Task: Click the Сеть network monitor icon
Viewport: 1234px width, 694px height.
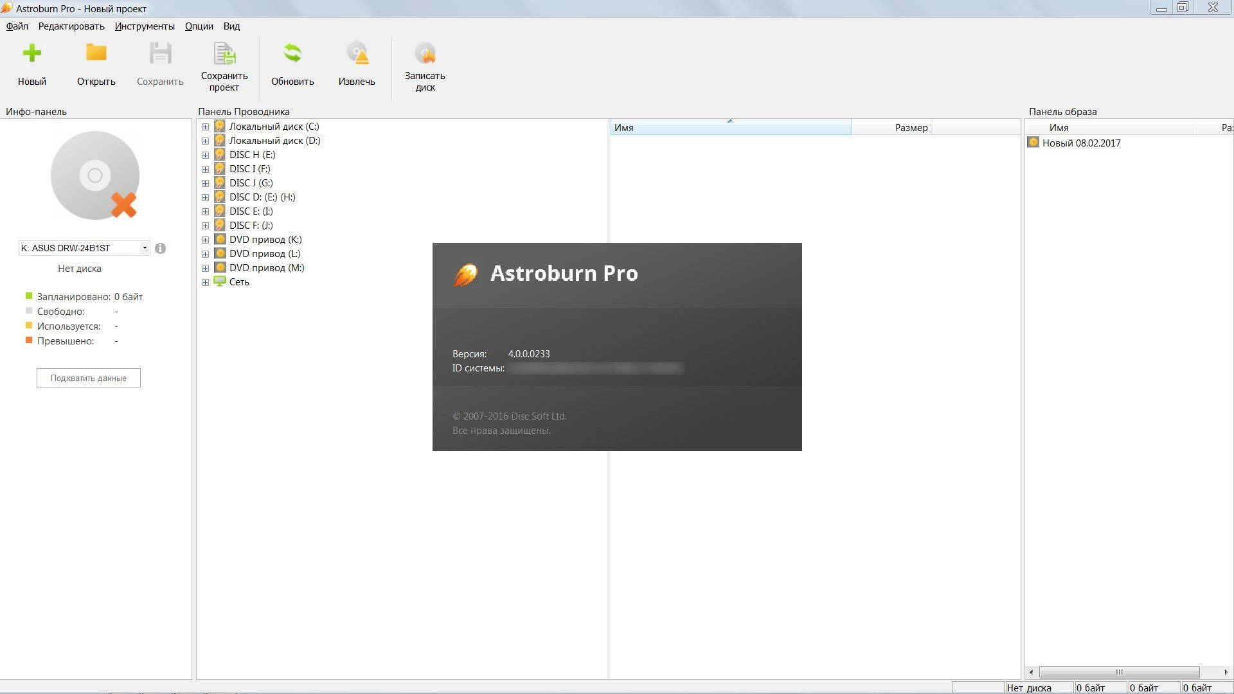Action: tap(220, 281)
